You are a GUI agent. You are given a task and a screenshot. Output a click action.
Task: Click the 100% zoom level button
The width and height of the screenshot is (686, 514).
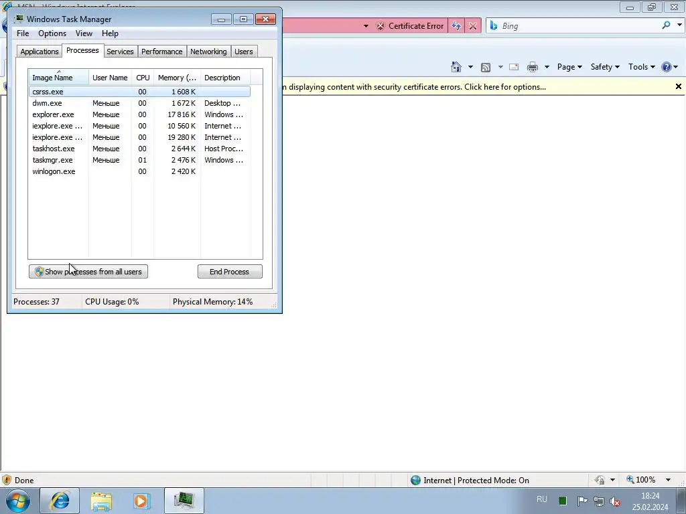point(640,480)
